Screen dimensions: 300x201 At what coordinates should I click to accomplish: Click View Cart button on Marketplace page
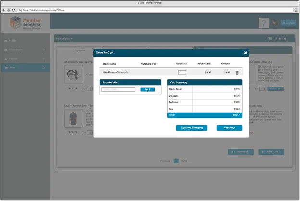(271, 152)
